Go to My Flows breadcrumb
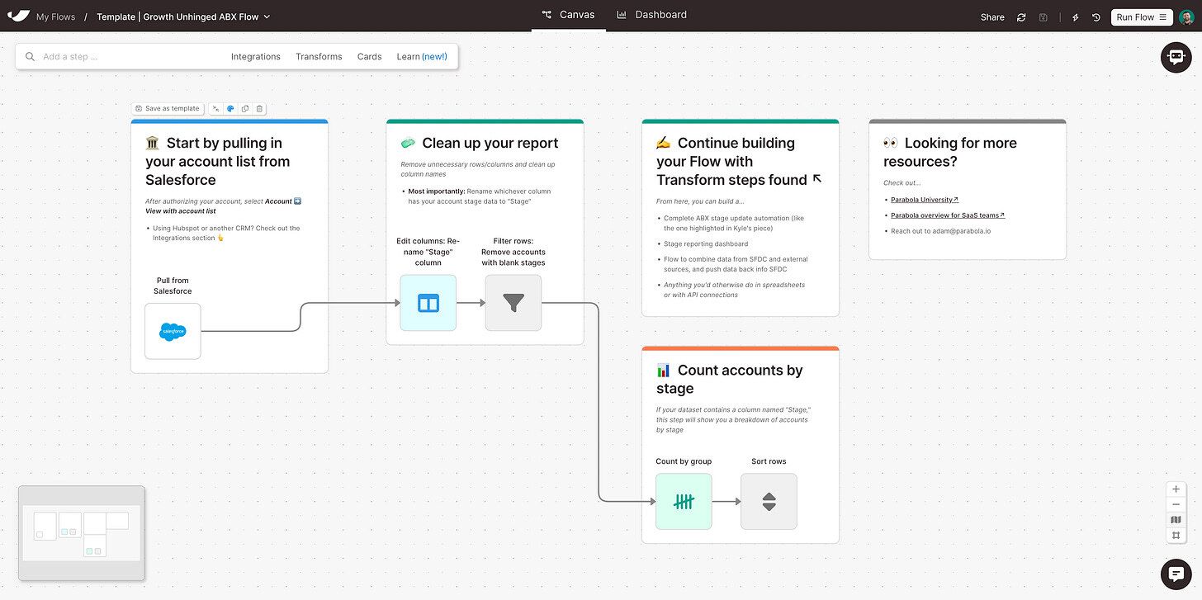The image size is (1202, 600). (x=56, y=17)
